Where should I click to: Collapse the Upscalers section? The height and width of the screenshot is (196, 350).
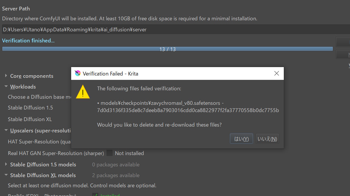[x=6, y=131]
